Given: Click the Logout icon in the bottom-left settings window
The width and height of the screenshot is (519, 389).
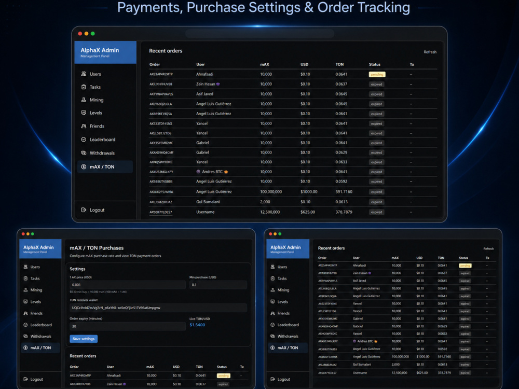Looking at the screenshot, I should tap(25, 379).
